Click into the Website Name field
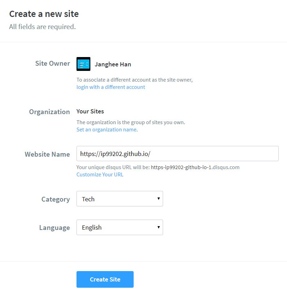The image size is (287, 296). coord(177,153)
